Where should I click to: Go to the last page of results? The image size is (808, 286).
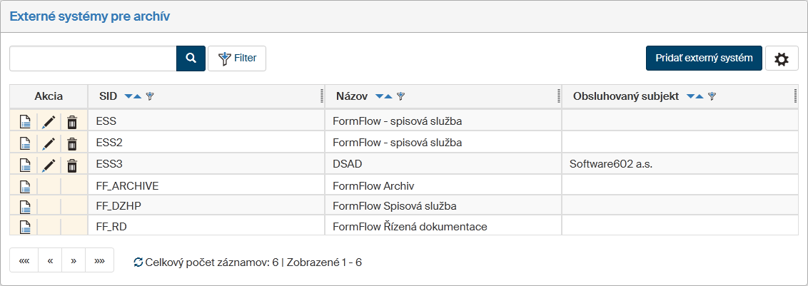tap(99, 261)
